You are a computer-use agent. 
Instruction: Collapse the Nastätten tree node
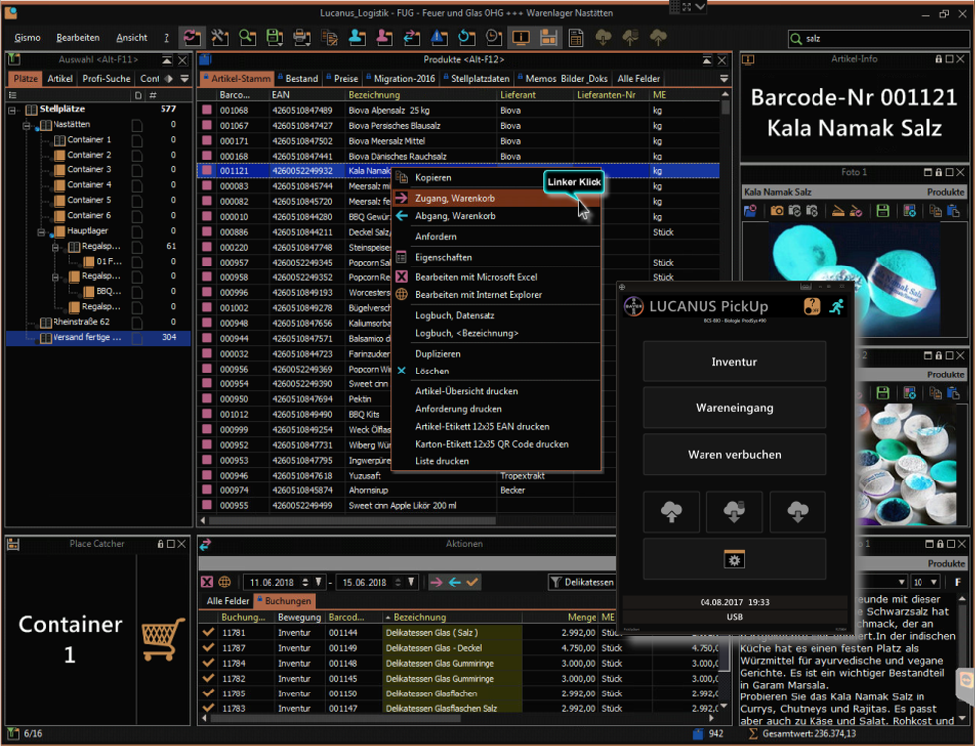tap(27, 125)
